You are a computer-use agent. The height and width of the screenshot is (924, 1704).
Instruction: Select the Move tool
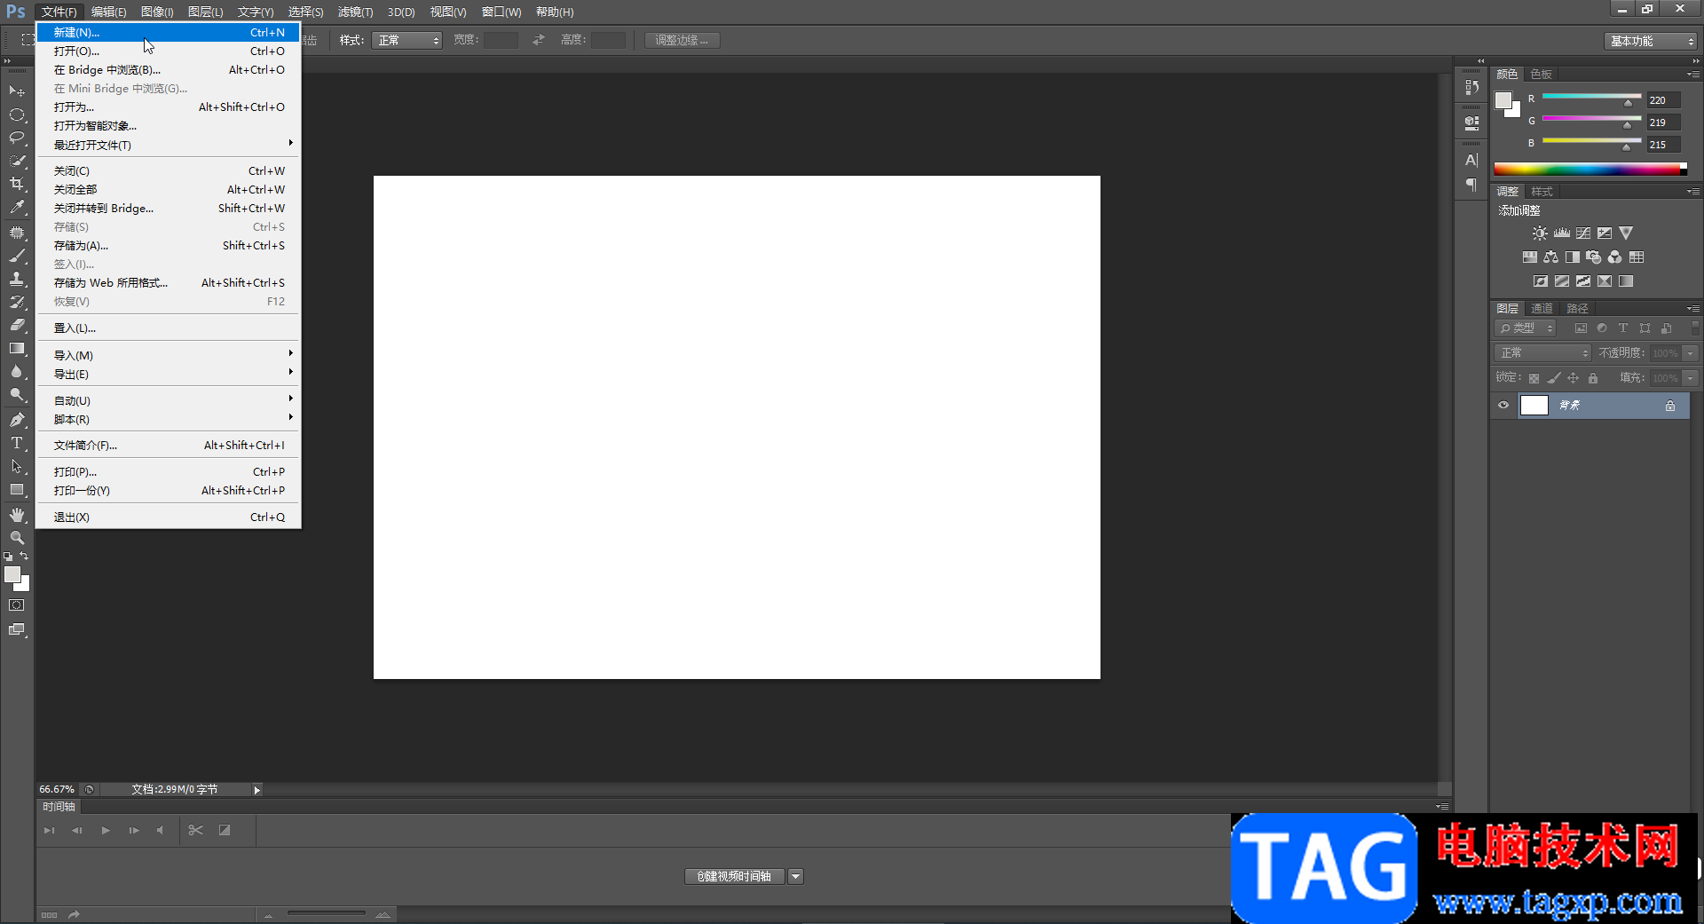coord(17,91)
